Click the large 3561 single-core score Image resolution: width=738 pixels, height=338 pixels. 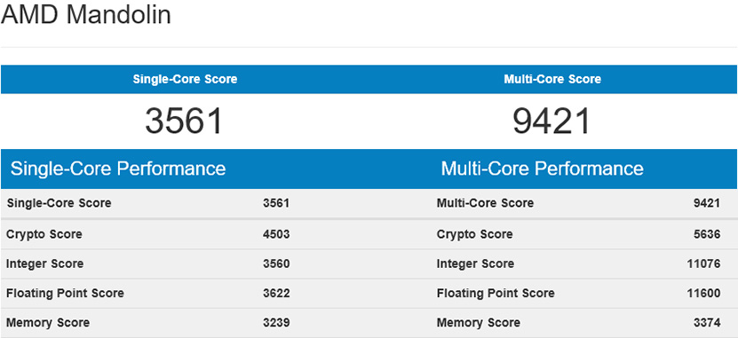(x=184, y=122)
